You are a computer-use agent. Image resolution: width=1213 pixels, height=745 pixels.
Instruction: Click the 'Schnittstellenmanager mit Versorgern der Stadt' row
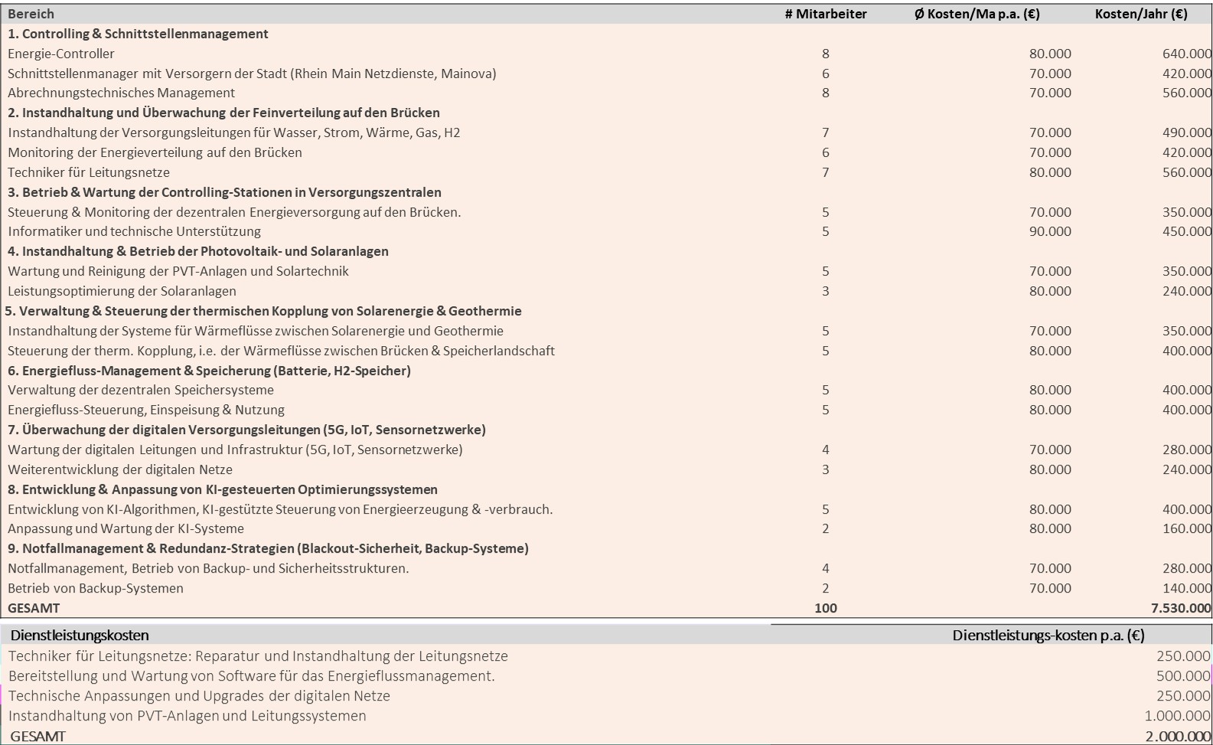[252, 74]
